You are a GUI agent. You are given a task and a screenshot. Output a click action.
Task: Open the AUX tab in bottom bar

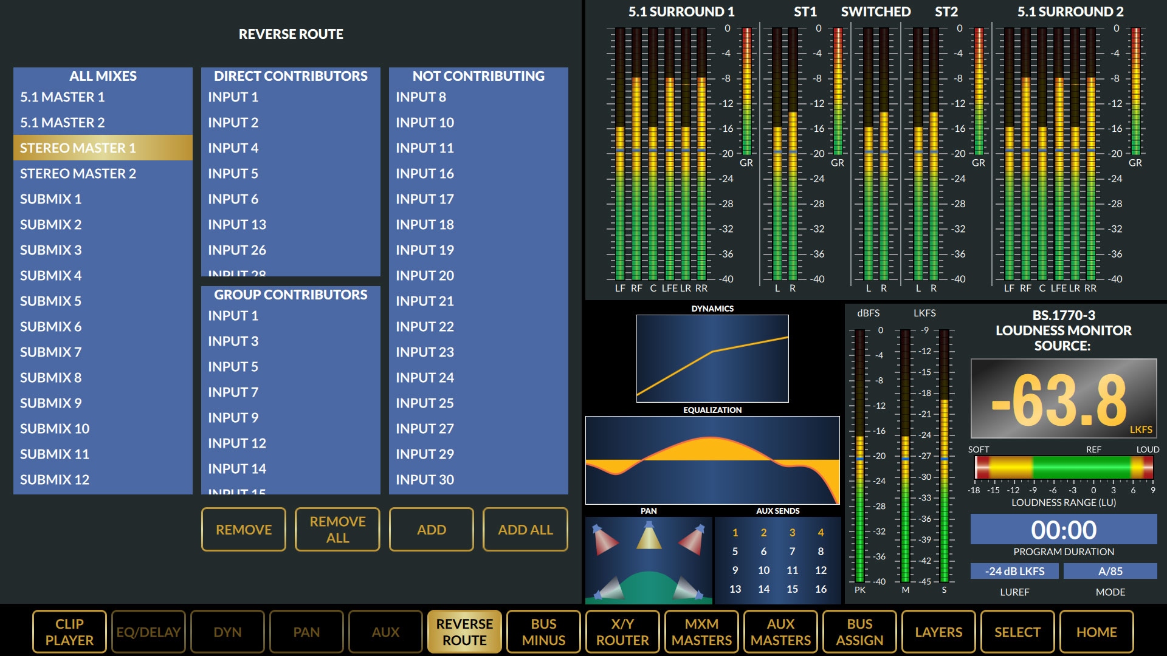click(x=385, y=632)
